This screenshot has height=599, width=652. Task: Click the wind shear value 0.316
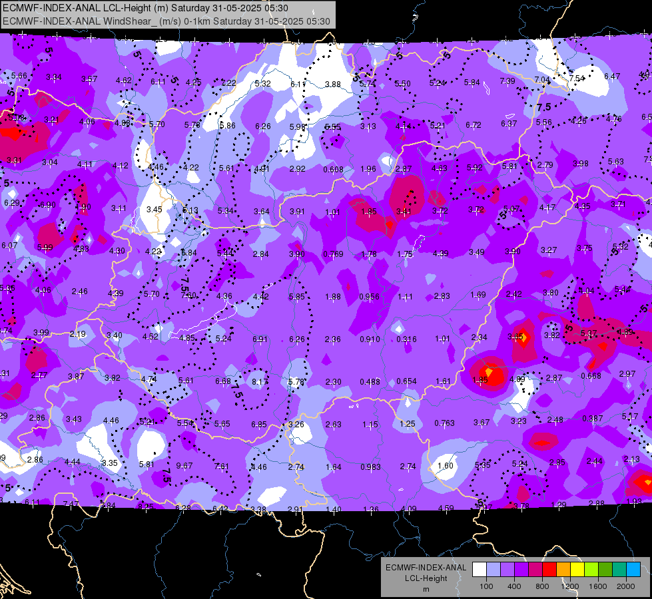coord(406,339)
